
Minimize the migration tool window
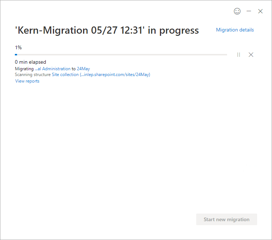point(249,11)
